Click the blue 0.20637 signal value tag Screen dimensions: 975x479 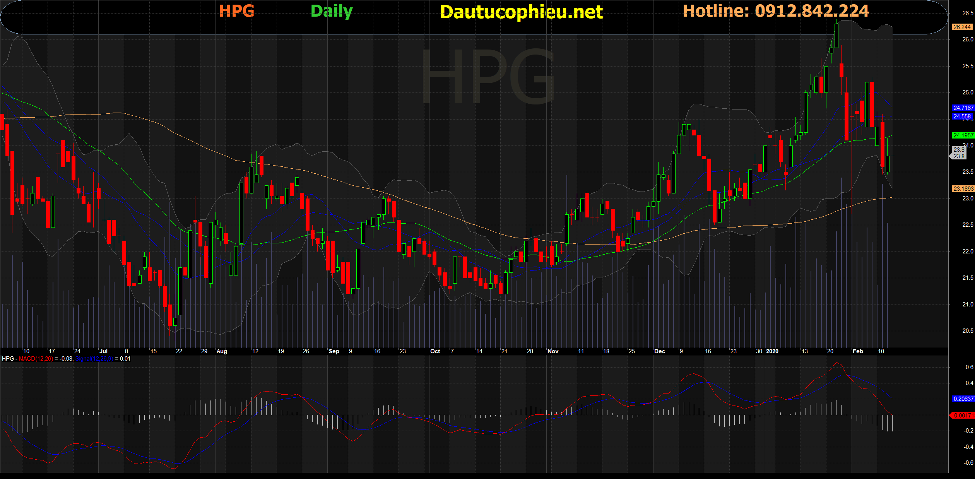pos(963,399)
